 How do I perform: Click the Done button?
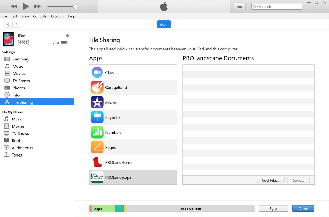click(x=303, y=208)
